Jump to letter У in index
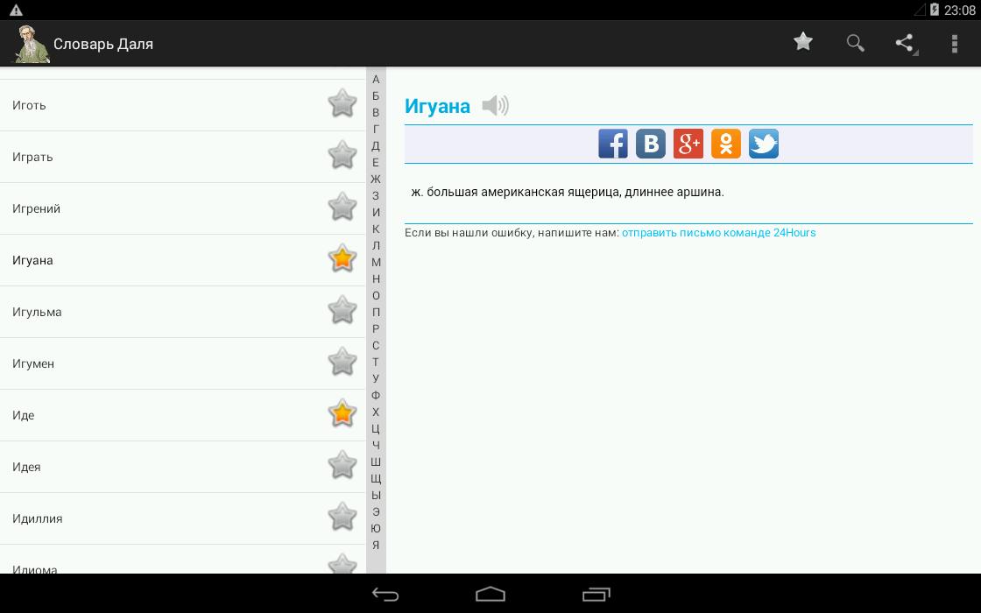Image resolution: width=981 pixels, height=613 pixels. 376,378
